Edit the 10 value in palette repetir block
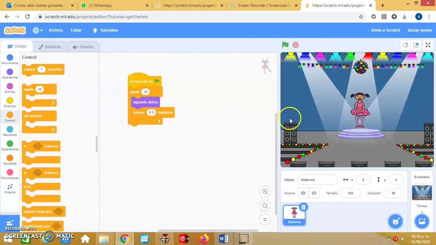Viewport: 436px width, 245px height. 40,89
